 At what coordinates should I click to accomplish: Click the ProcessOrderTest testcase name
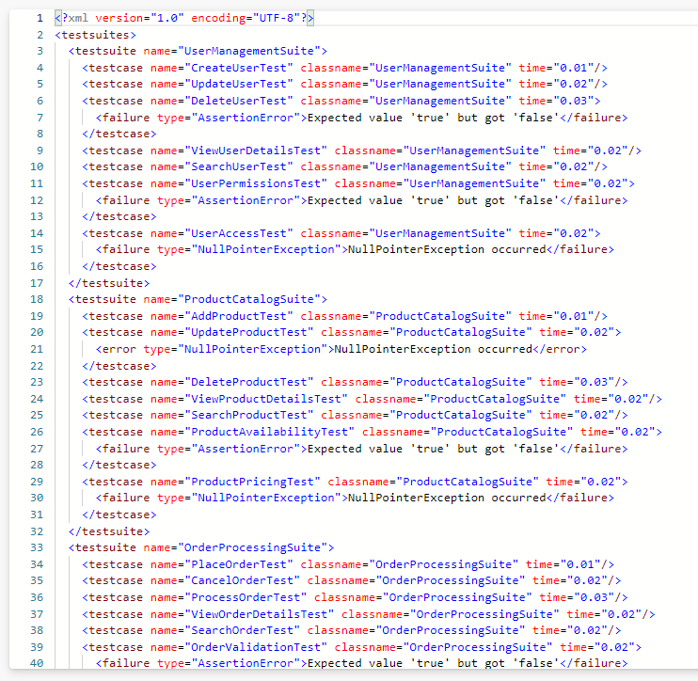point(246,598)
